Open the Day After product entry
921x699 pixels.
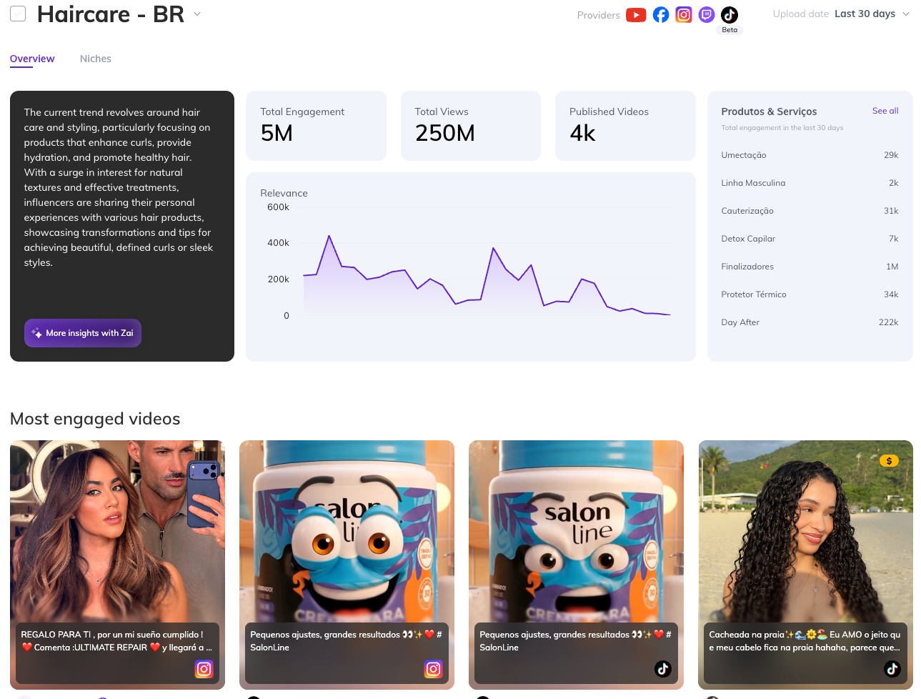click(809, 322)
